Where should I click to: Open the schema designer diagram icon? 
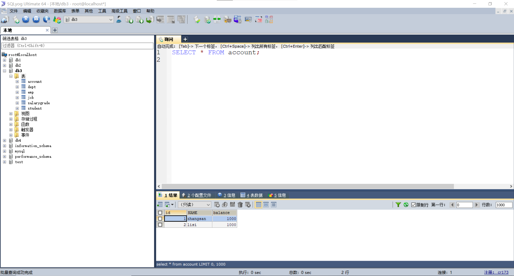coord(269,20)
